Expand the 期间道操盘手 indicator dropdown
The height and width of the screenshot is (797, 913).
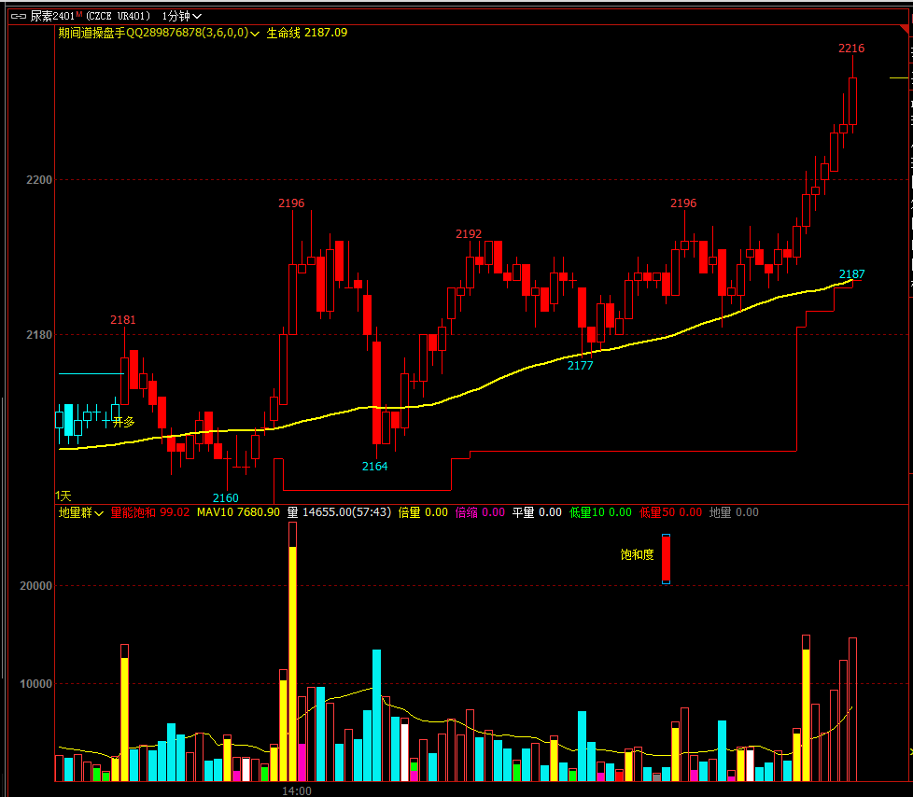point(255,33)
